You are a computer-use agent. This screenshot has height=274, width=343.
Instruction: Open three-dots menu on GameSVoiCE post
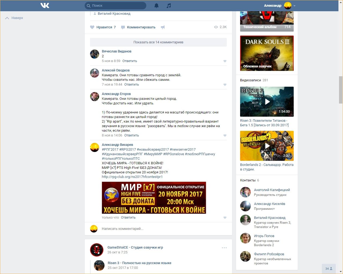point(224,248)
